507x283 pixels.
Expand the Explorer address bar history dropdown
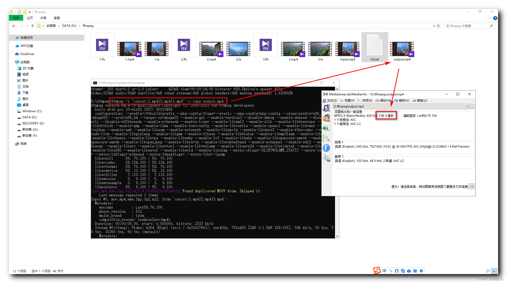pos(434,26)
